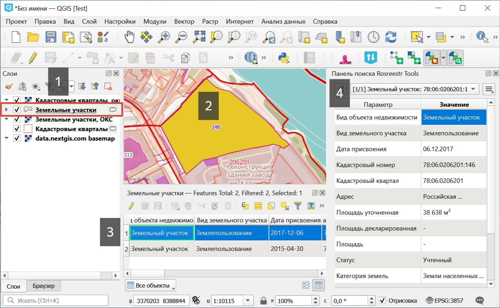500x308 pixels.
Task: Select features by expression icon
Action: click(245, 205)
